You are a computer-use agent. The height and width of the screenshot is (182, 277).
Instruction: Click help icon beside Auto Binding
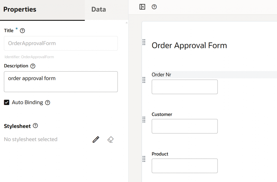[x=48, y=103]
